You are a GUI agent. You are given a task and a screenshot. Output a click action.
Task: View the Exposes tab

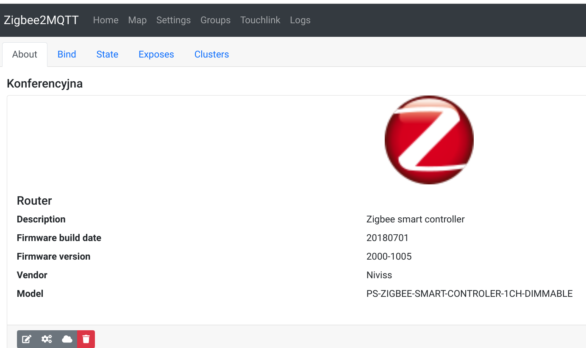156,54
